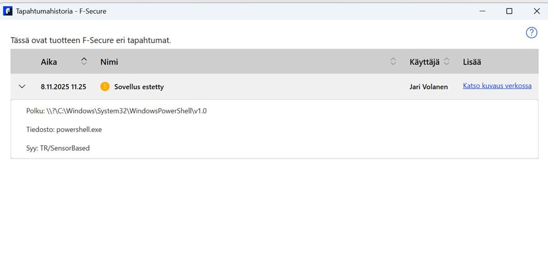Select the Sovellus estetty event name
The image size is (548, 275).
tap(139, 87)
